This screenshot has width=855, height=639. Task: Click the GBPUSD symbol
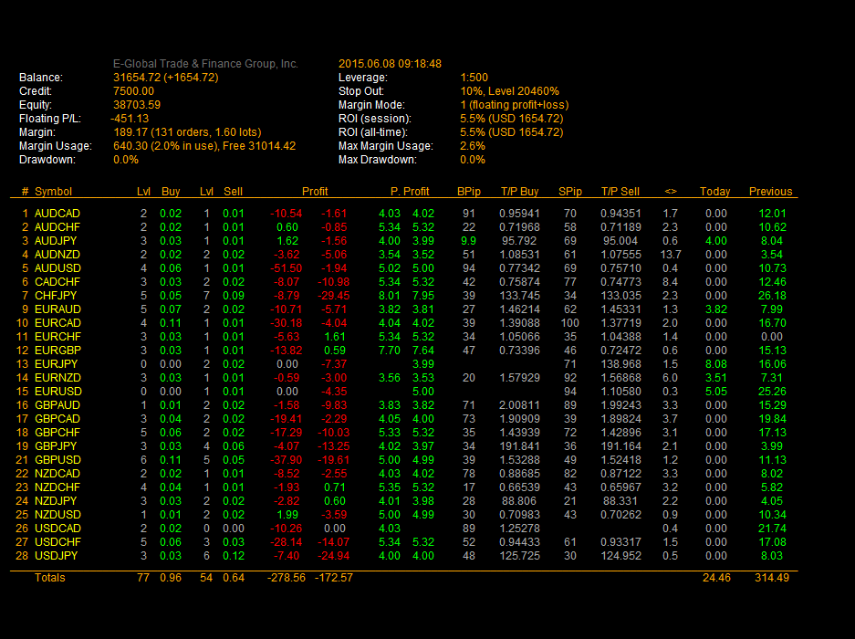57,460
